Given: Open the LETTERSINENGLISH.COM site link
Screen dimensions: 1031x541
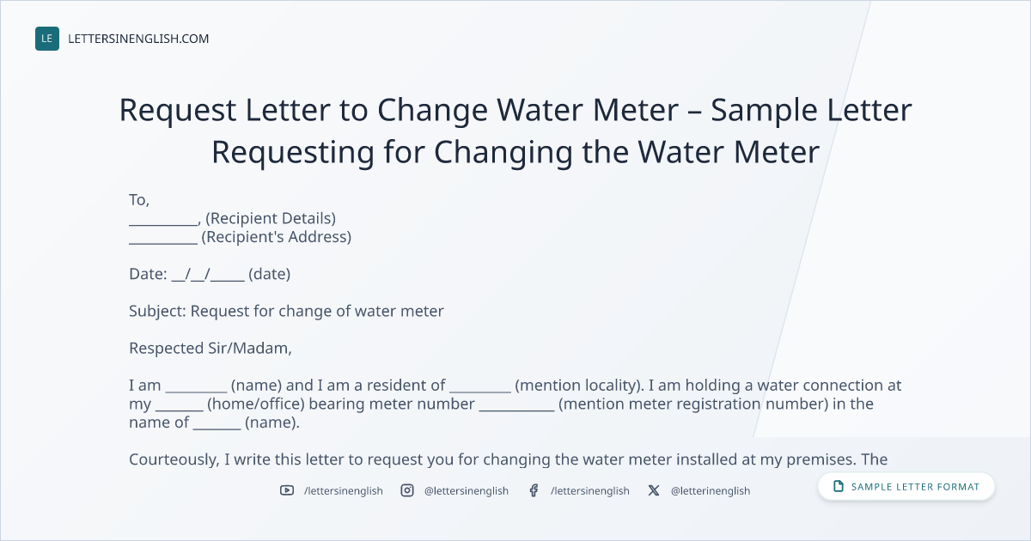Looking at the screenshot, I should click(x=138, y=39).
